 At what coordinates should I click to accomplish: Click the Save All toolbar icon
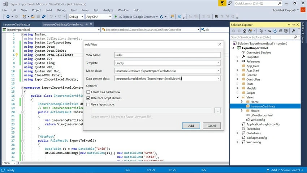click(x=43, y=17)
